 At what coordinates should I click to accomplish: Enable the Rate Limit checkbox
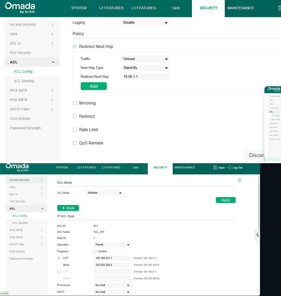(75, 130)
